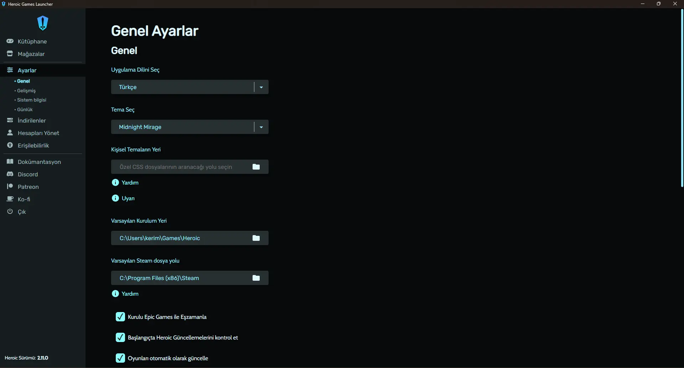Click the İndirilenler downloads icon

(10, 120)
